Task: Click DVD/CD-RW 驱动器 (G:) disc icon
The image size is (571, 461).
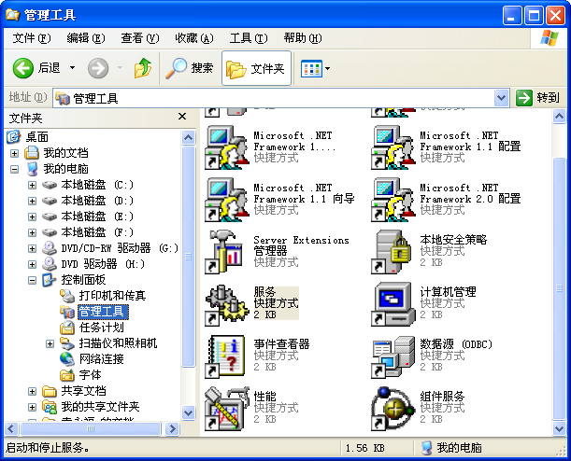Action: pos(50,248)
